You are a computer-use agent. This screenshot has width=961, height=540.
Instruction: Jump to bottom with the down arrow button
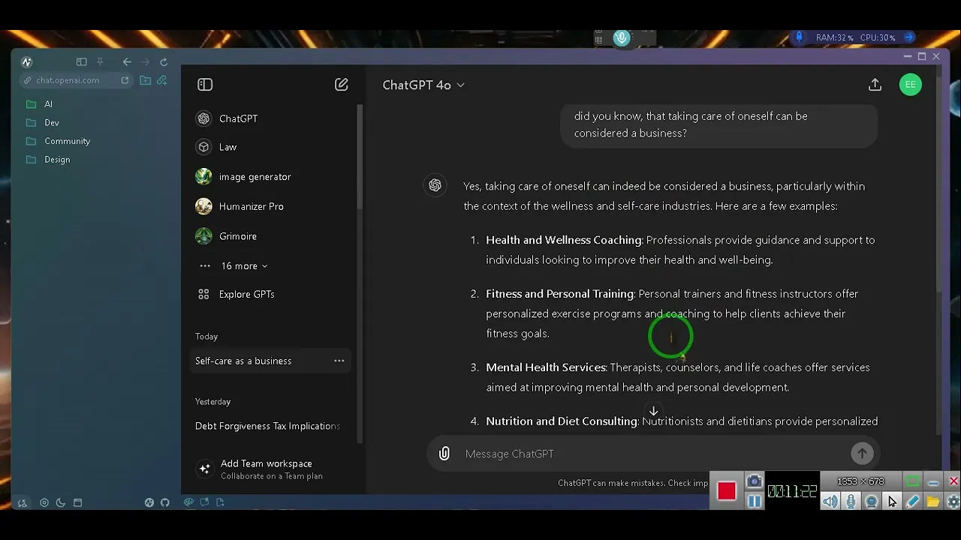pos(653,411)
